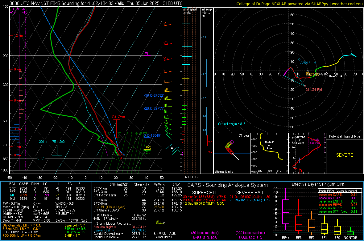Click the SARS: 69% SIG result

click(250, 238)
